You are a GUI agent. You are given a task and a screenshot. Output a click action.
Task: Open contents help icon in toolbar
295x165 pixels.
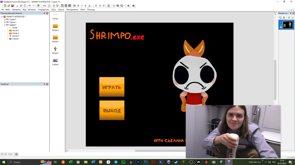click(x=38, y=6)
